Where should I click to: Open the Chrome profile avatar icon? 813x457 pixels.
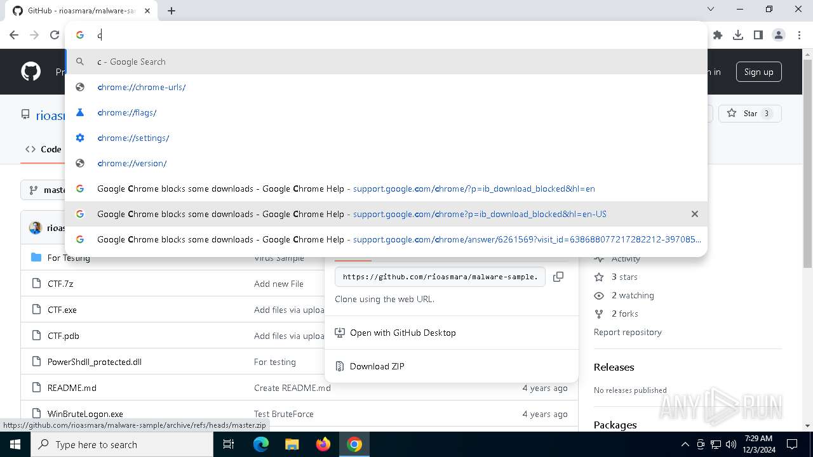(x=779, y=35)
